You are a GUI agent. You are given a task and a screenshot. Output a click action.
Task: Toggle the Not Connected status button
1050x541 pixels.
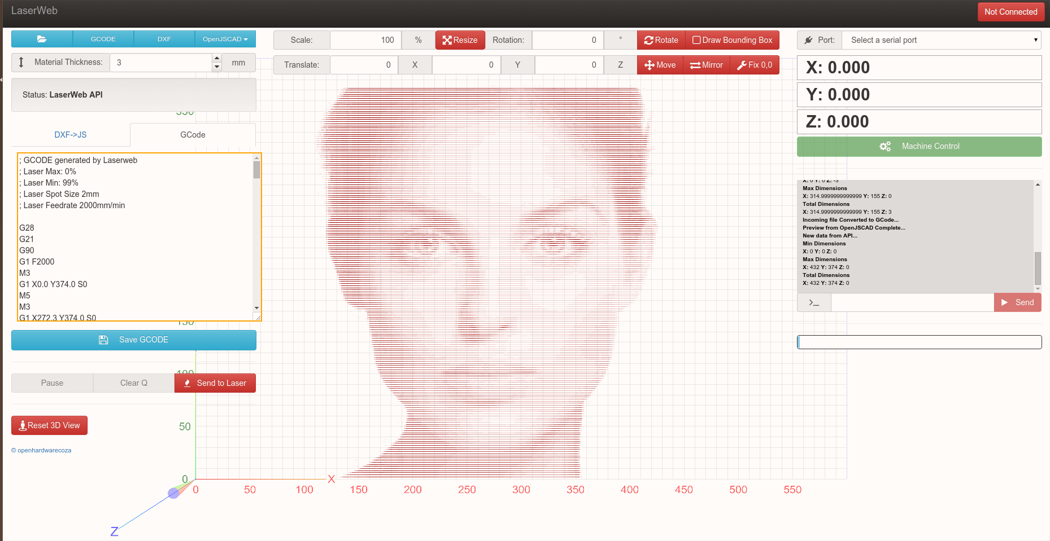[x=1010, y=12]
